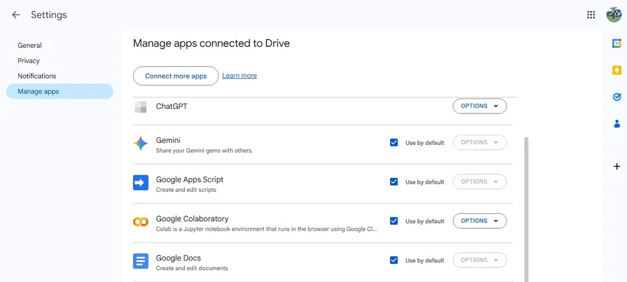Open the Google Colaboratory Options dropdown
627x282 pixels.
click(x=480, y=221)
